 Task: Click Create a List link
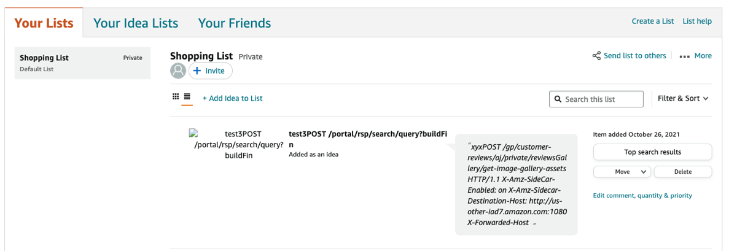point(653,21)
